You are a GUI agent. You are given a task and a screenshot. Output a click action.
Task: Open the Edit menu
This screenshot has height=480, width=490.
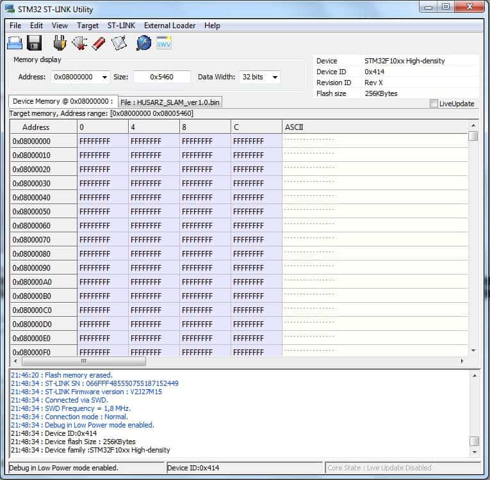click(x=37, y=26)
